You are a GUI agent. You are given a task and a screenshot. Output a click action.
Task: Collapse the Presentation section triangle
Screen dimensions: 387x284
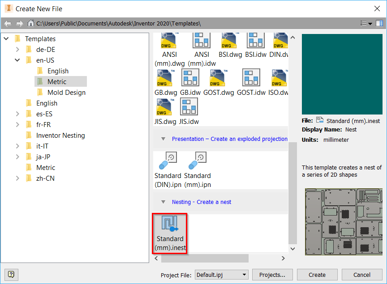163,139
